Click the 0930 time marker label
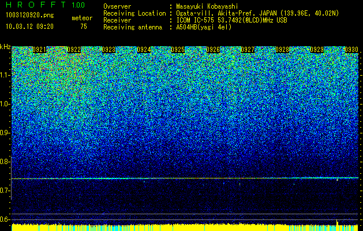 tap(351, 50)
